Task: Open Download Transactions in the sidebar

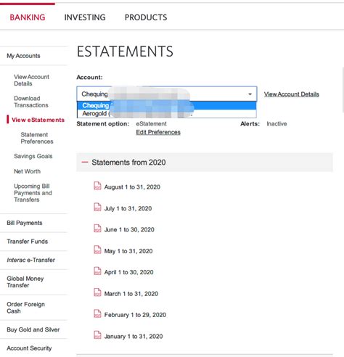Action: pos(31,102)
